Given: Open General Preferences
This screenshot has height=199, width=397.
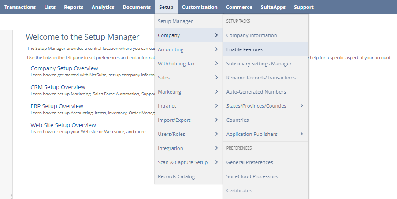Looking at the screenshot, I should point(266,162).
